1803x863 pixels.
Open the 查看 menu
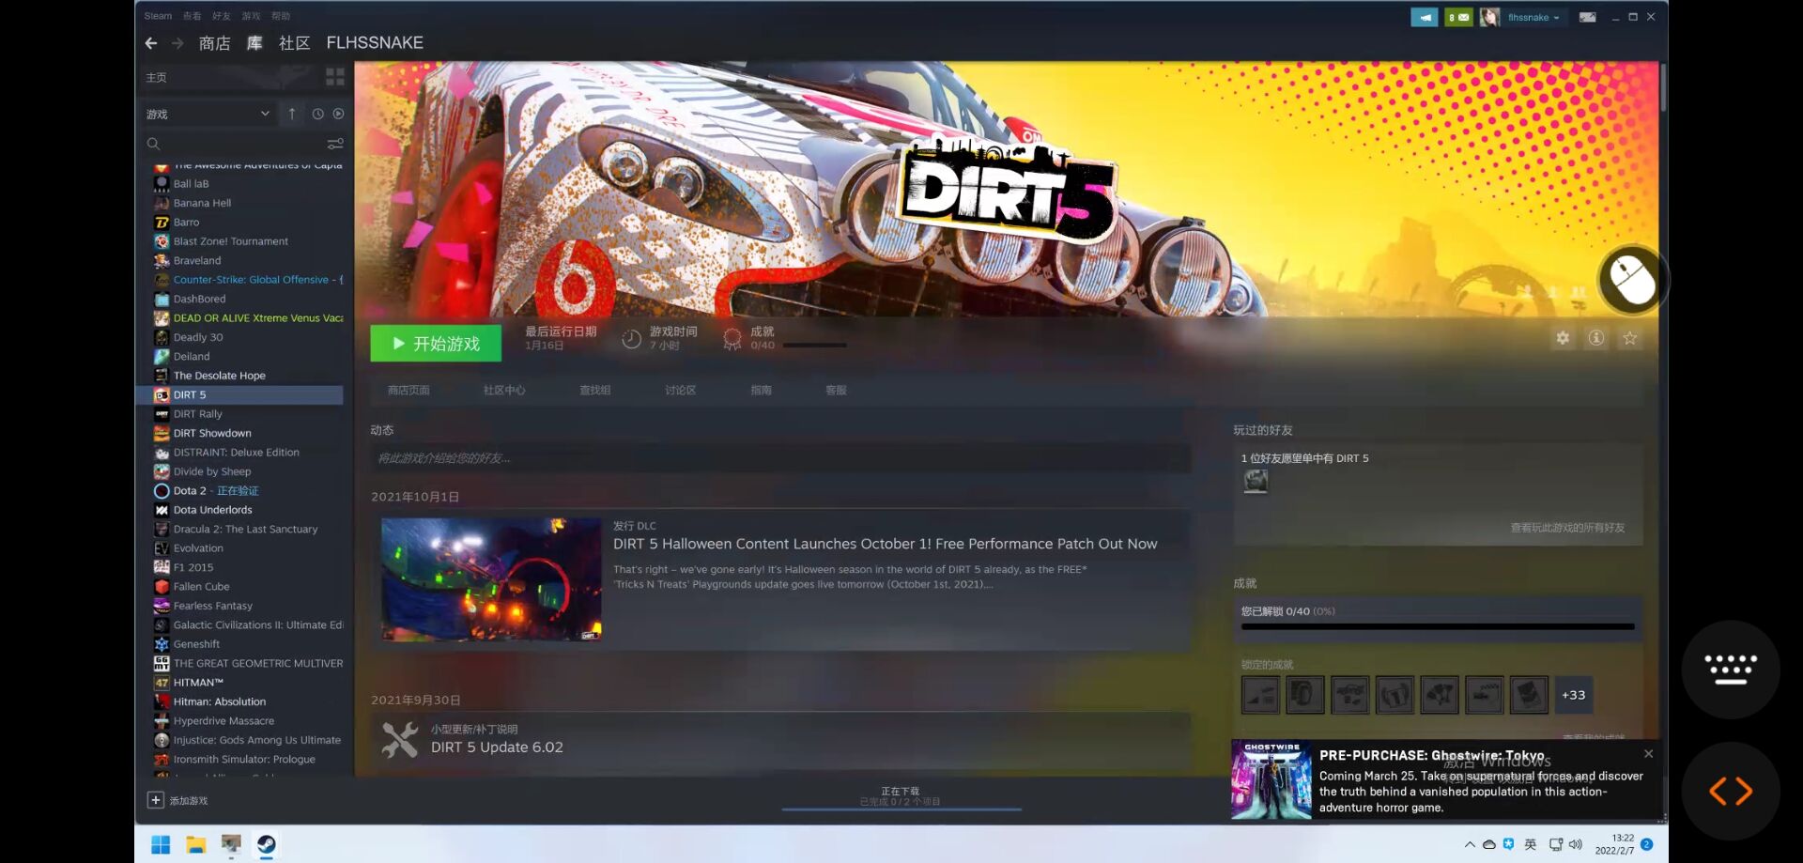tap(192, 16)
